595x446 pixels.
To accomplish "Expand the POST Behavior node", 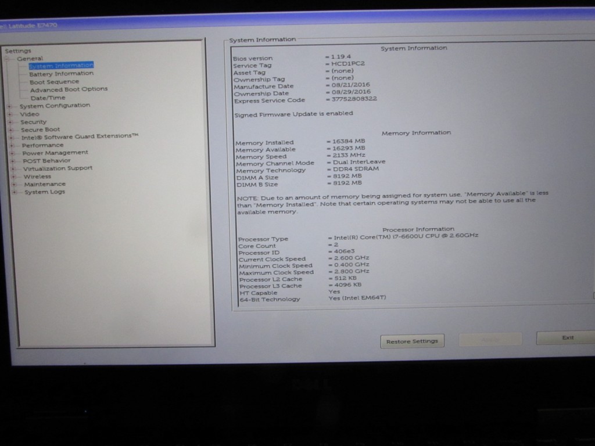I will tap(13, 161).
